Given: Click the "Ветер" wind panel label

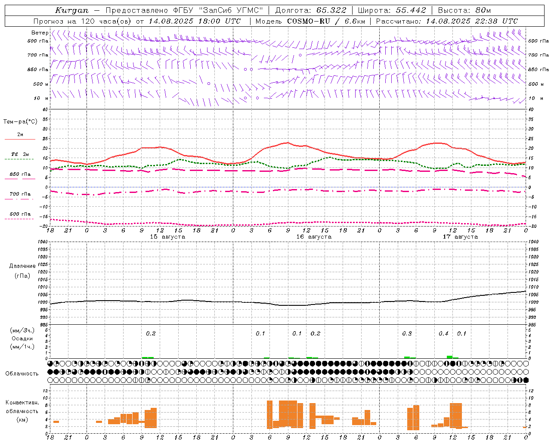Looking at the screenshot, I should pyautogui.click(x=40, y=33).
